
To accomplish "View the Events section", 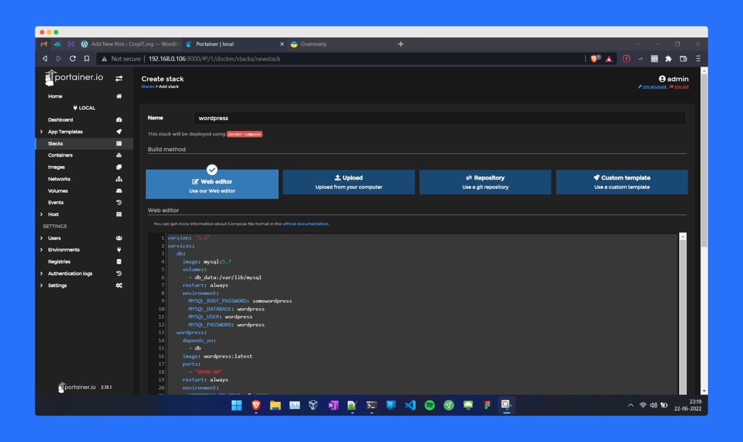I will coord(56,202).
